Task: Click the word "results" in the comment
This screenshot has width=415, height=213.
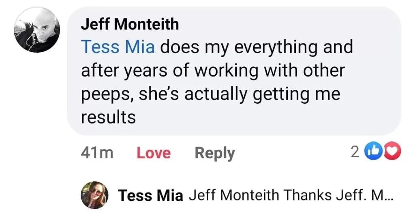Action: point(108,117)
